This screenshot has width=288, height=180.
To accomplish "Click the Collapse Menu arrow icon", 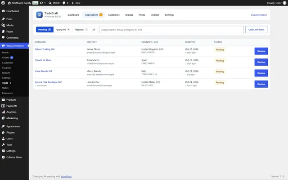I will pyautogui.click(x=3, y=157).
